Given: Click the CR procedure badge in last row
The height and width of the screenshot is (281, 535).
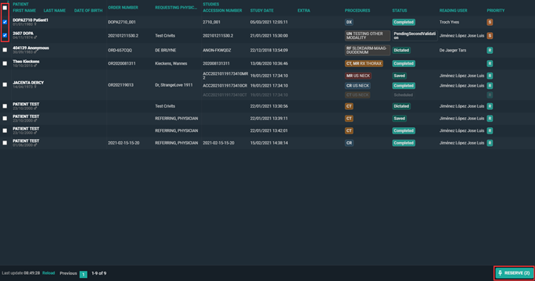Looking at the screenshot, I should pyautogui.click(x=349, y=143).
